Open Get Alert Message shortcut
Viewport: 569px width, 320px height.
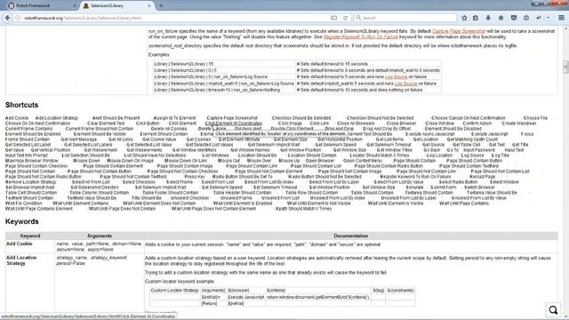coord(79,140)
